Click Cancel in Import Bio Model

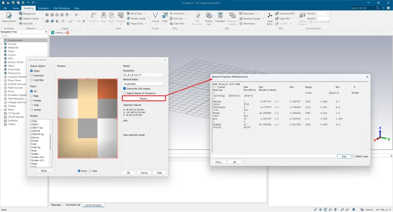coord(144,173)
